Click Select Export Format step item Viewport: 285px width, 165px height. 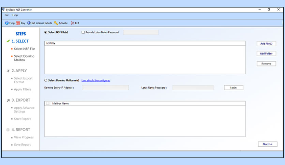(x=23, y=80)
